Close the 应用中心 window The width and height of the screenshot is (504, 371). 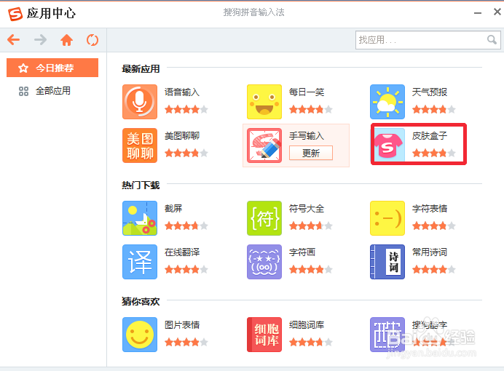(x=497, y=12)
